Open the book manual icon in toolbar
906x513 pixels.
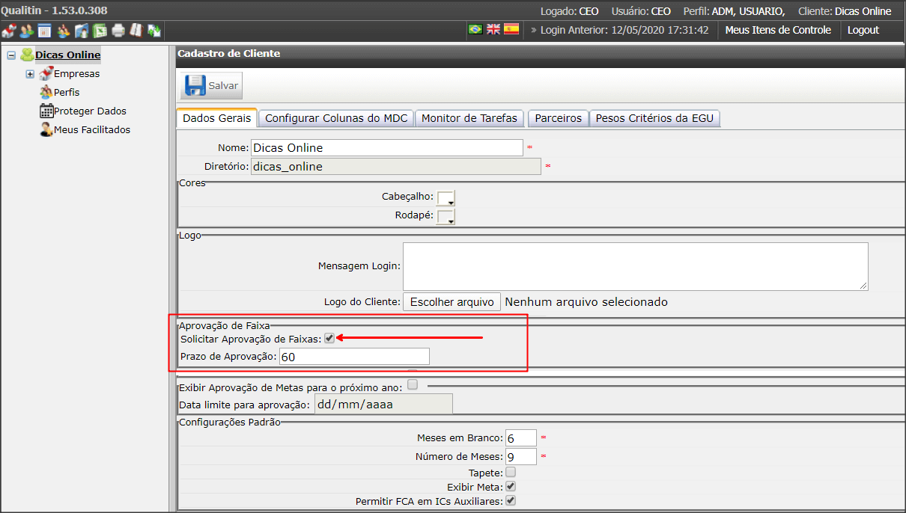[136, 31]
